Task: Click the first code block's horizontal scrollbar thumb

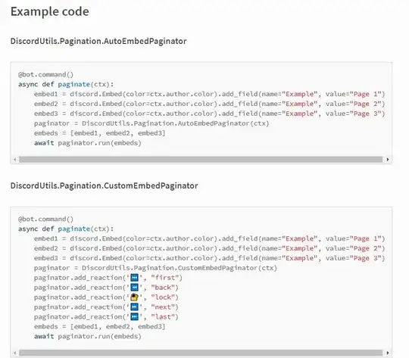Action: [201, 159]
